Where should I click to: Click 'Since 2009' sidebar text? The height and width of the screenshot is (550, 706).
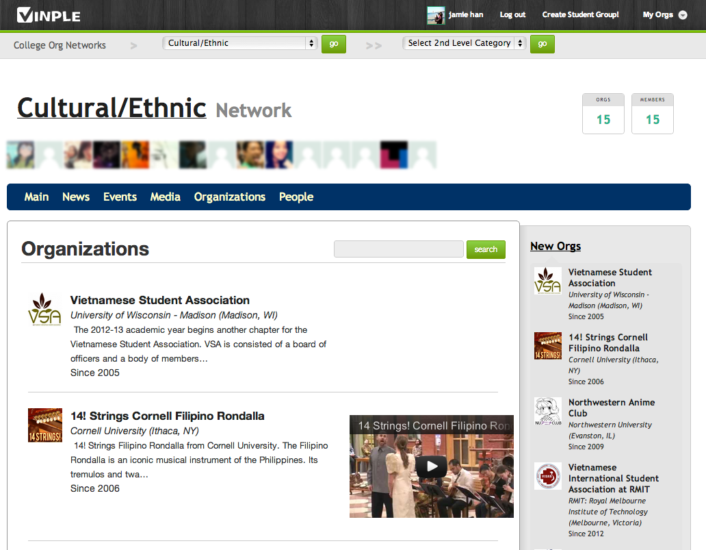point(586,447)
